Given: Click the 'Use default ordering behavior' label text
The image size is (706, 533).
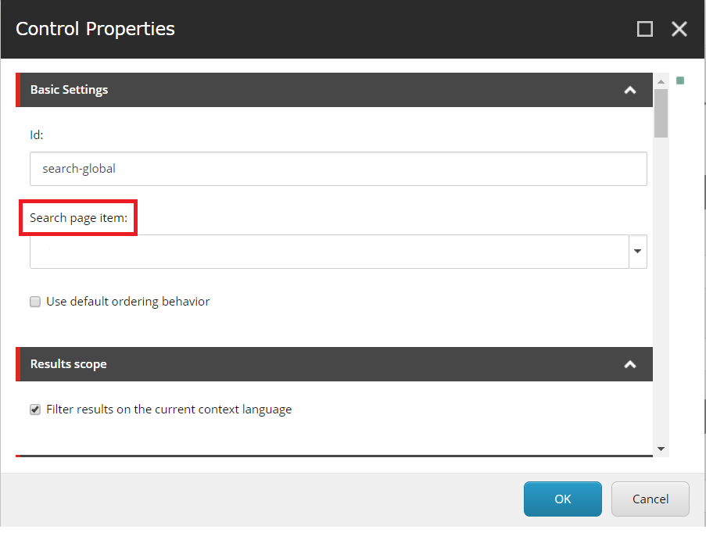Looking at the screenshot, I should click(x=128, y=302).
